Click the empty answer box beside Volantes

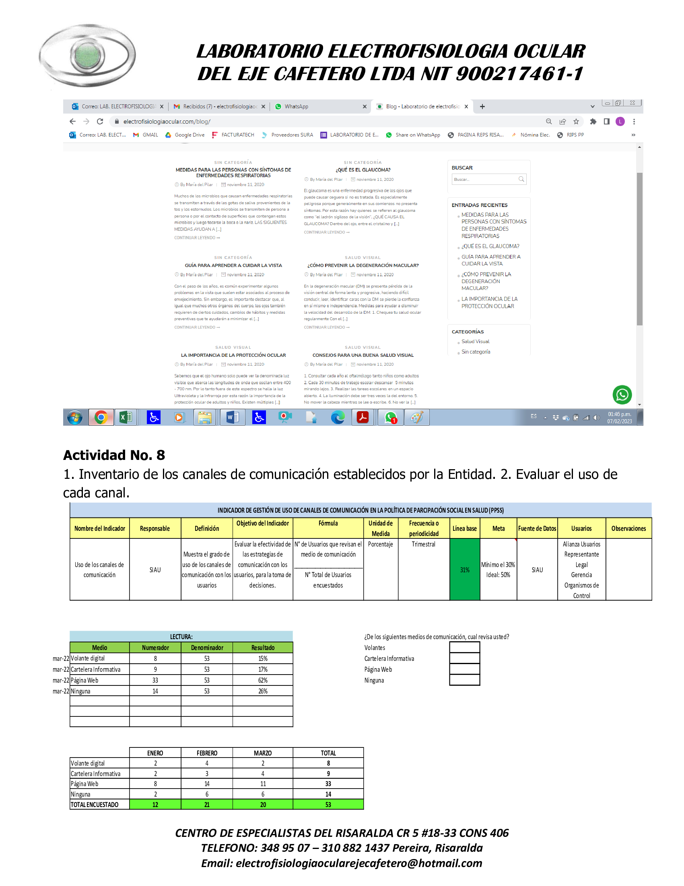[x=465, y=648]
